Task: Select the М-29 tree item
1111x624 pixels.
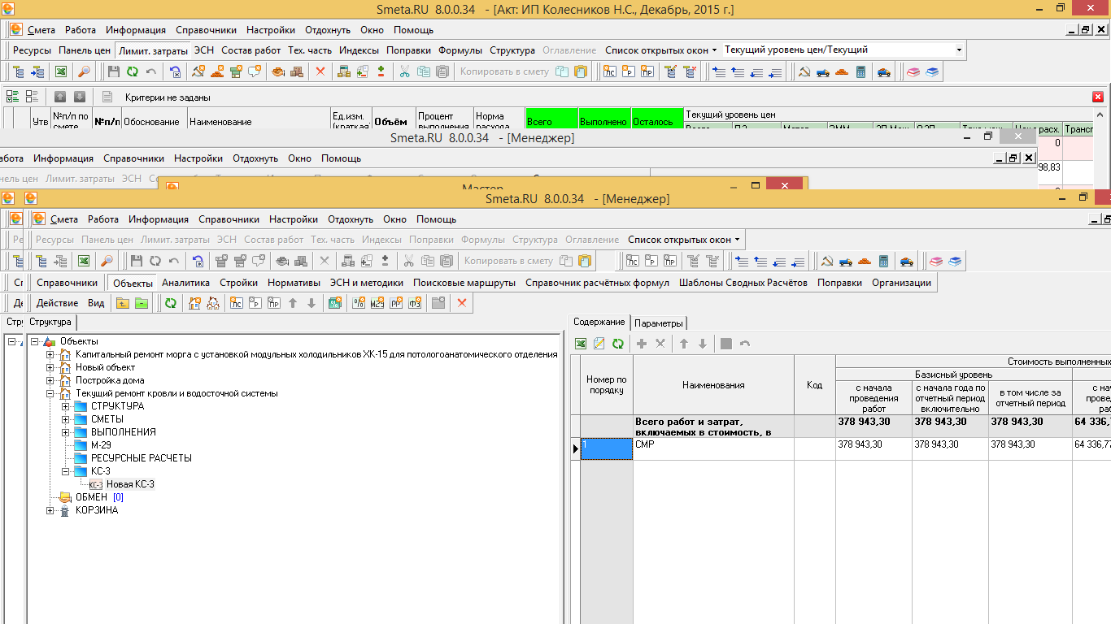Action: point(101,445)
